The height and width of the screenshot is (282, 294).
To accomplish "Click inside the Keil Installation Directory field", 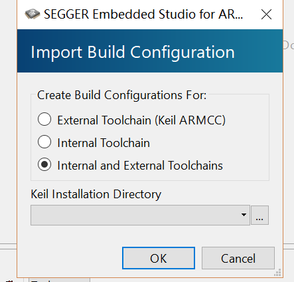I will click(x=140, y=215).
